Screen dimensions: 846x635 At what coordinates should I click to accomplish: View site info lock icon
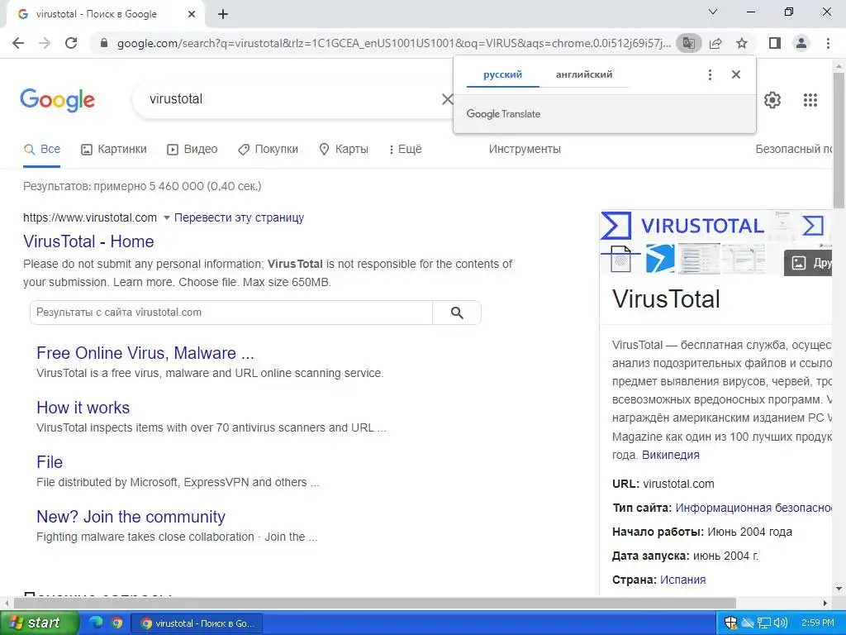(104, 43)
